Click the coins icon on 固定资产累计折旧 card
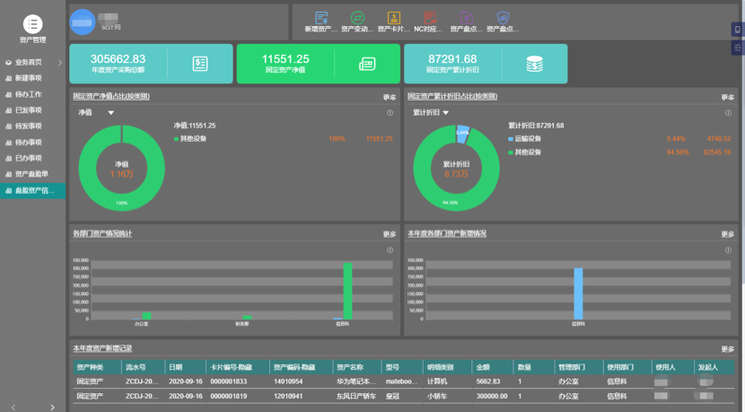 (534, 64)
